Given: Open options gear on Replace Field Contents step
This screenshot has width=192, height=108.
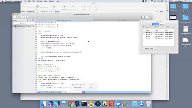Looking at the screenshot, I should click(x=84, y=92).
